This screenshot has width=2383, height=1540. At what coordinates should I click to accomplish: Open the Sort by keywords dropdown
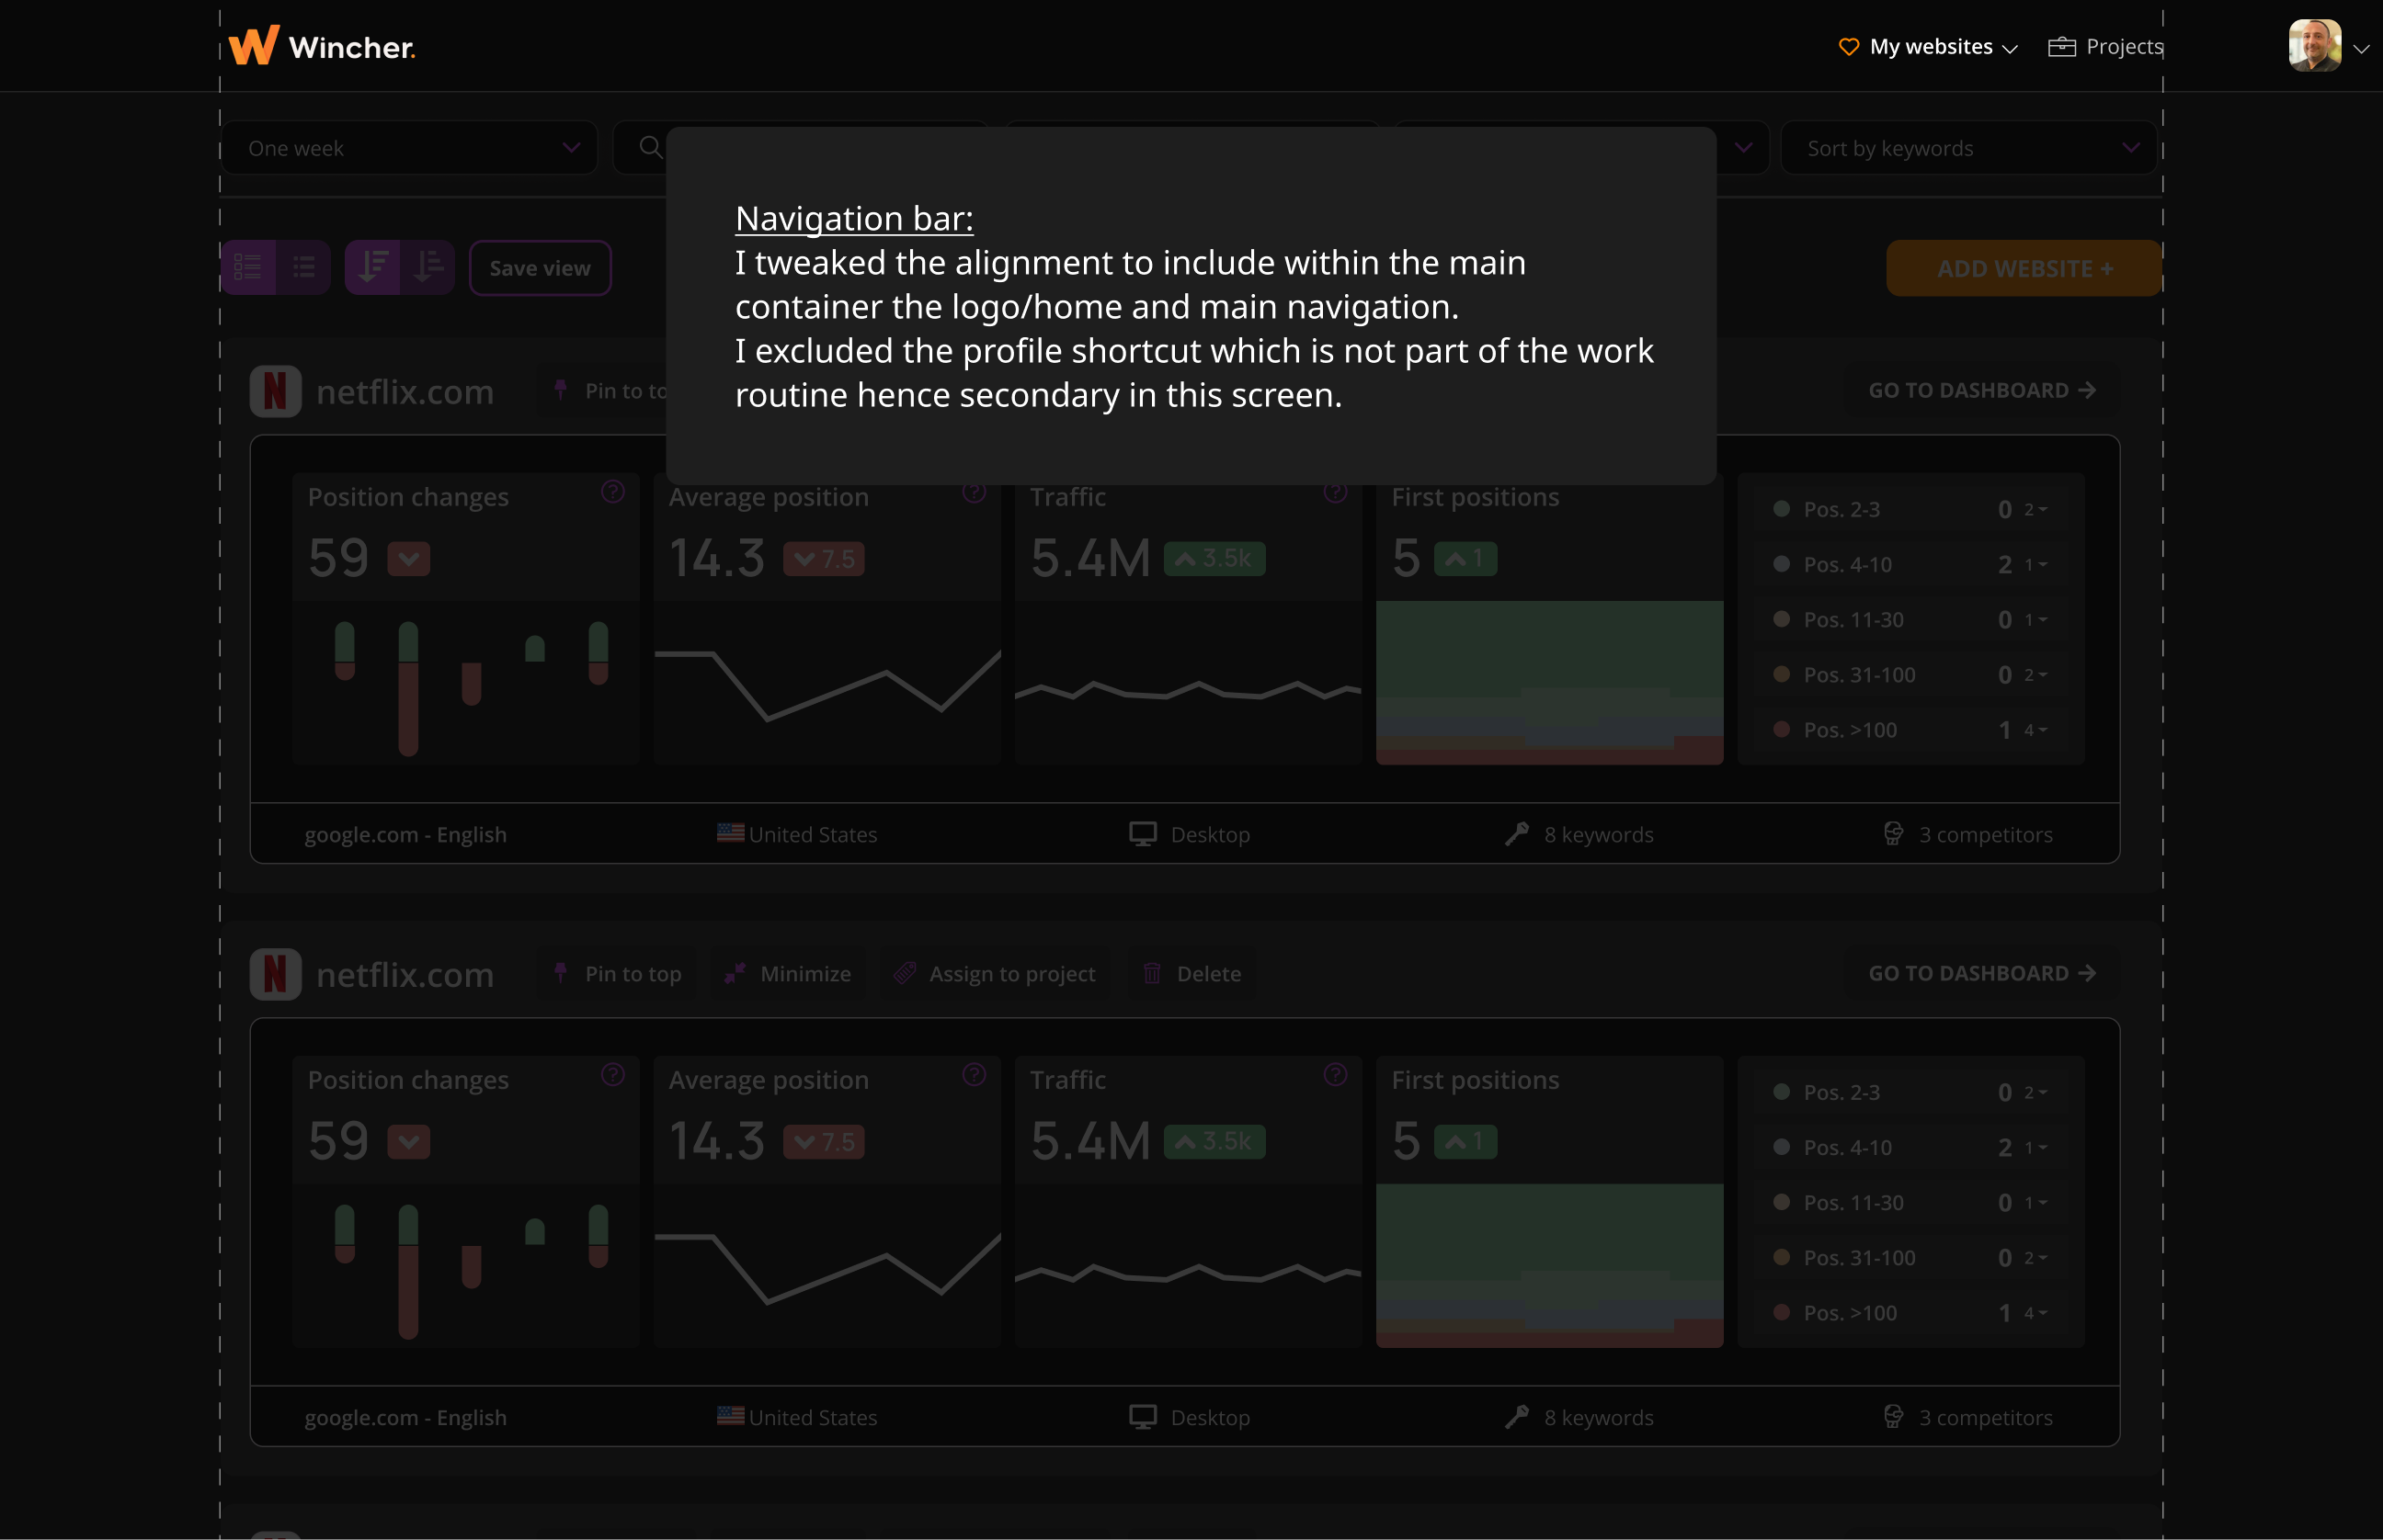click(x=1967, y=147)
